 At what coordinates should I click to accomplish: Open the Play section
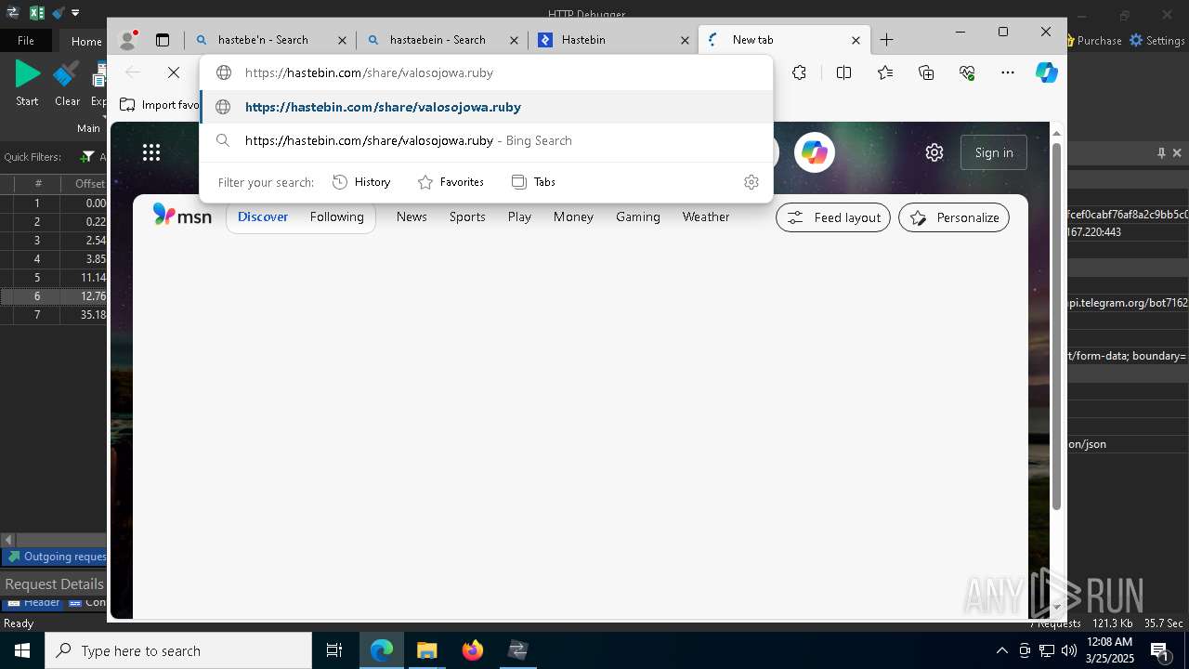pyautogui.click(x=519, y=216)
